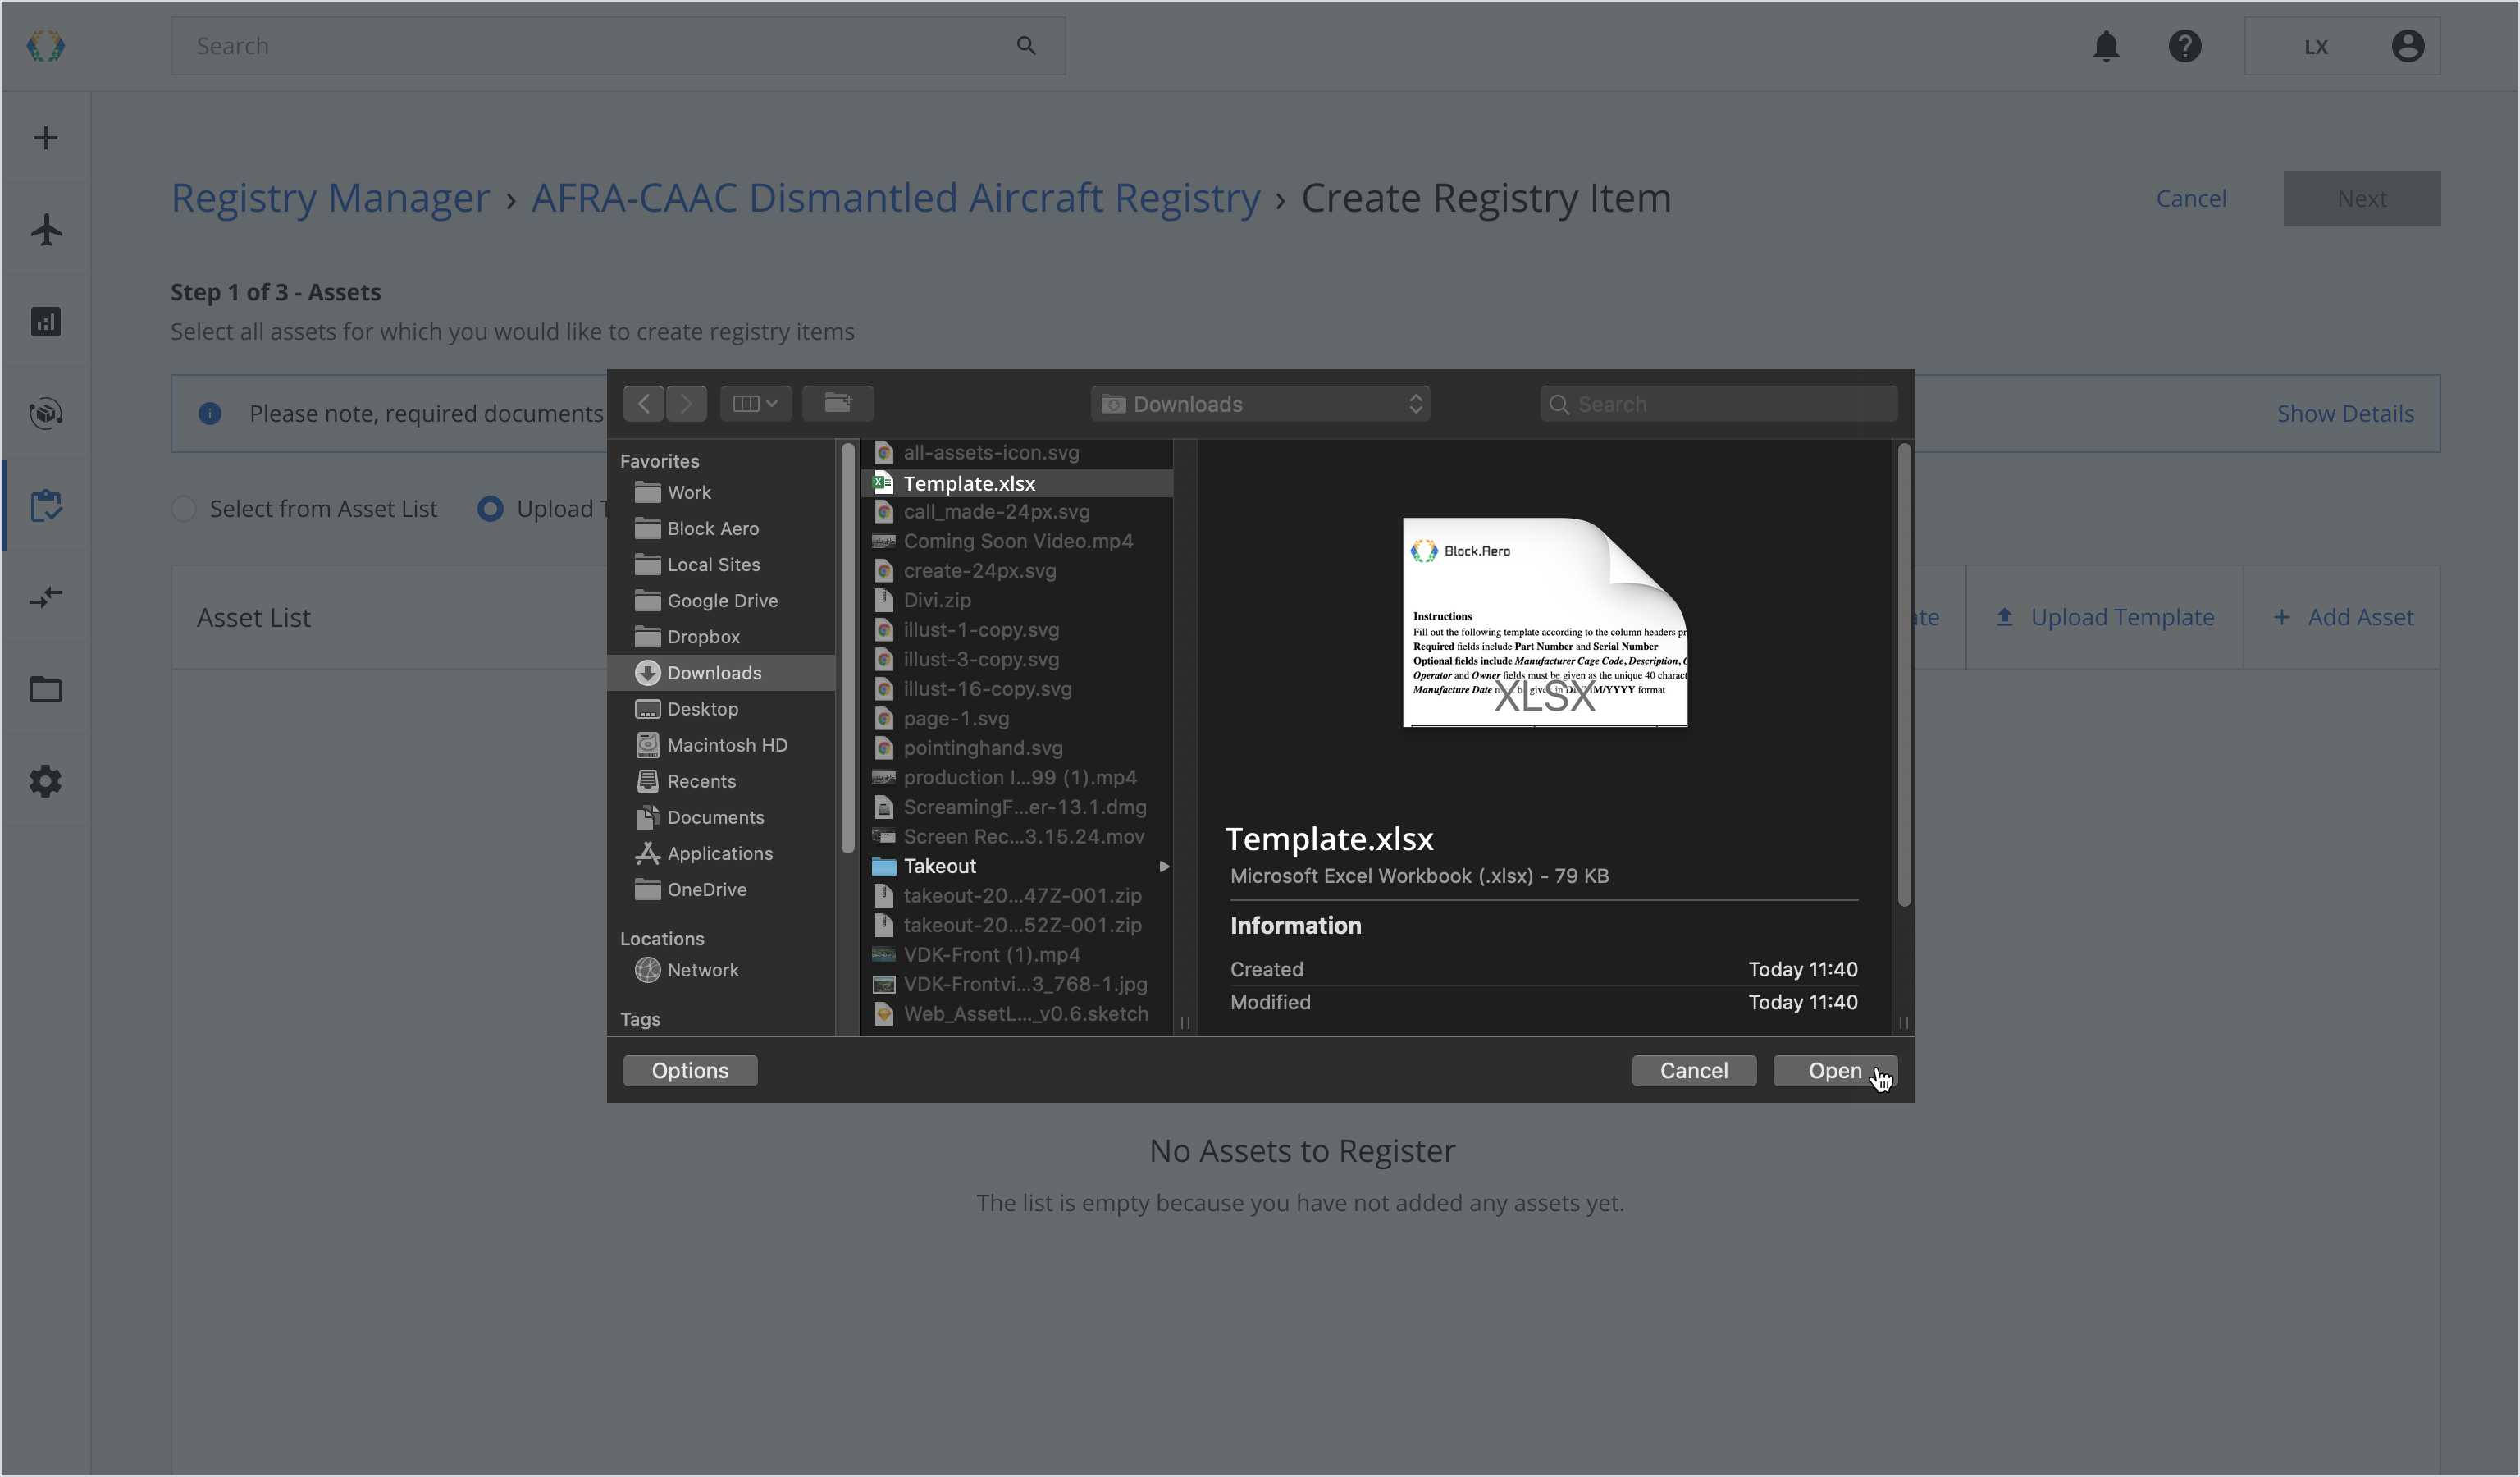Click the new folder icon in dialog
Viewport: 2520px width, 1477px height.
pyautogui.click(x=838, y=403)
